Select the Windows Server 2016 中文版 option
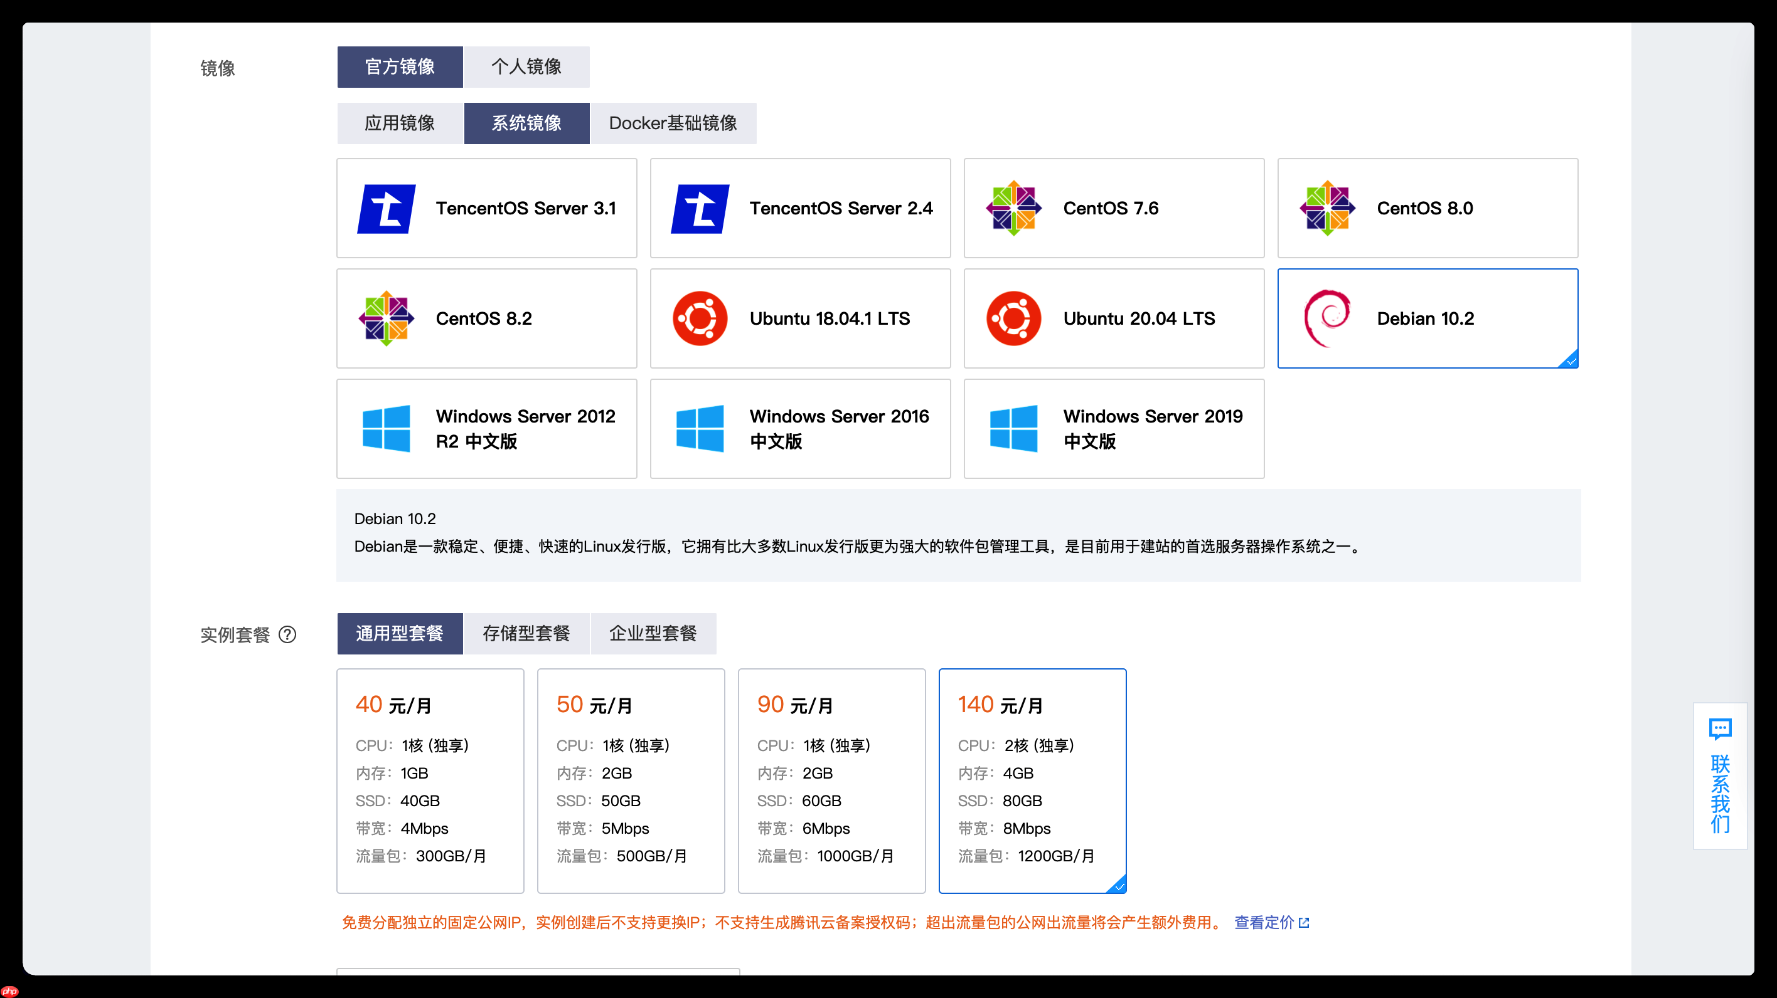Viewport: 1777px width, 998px height. point(799,428)
